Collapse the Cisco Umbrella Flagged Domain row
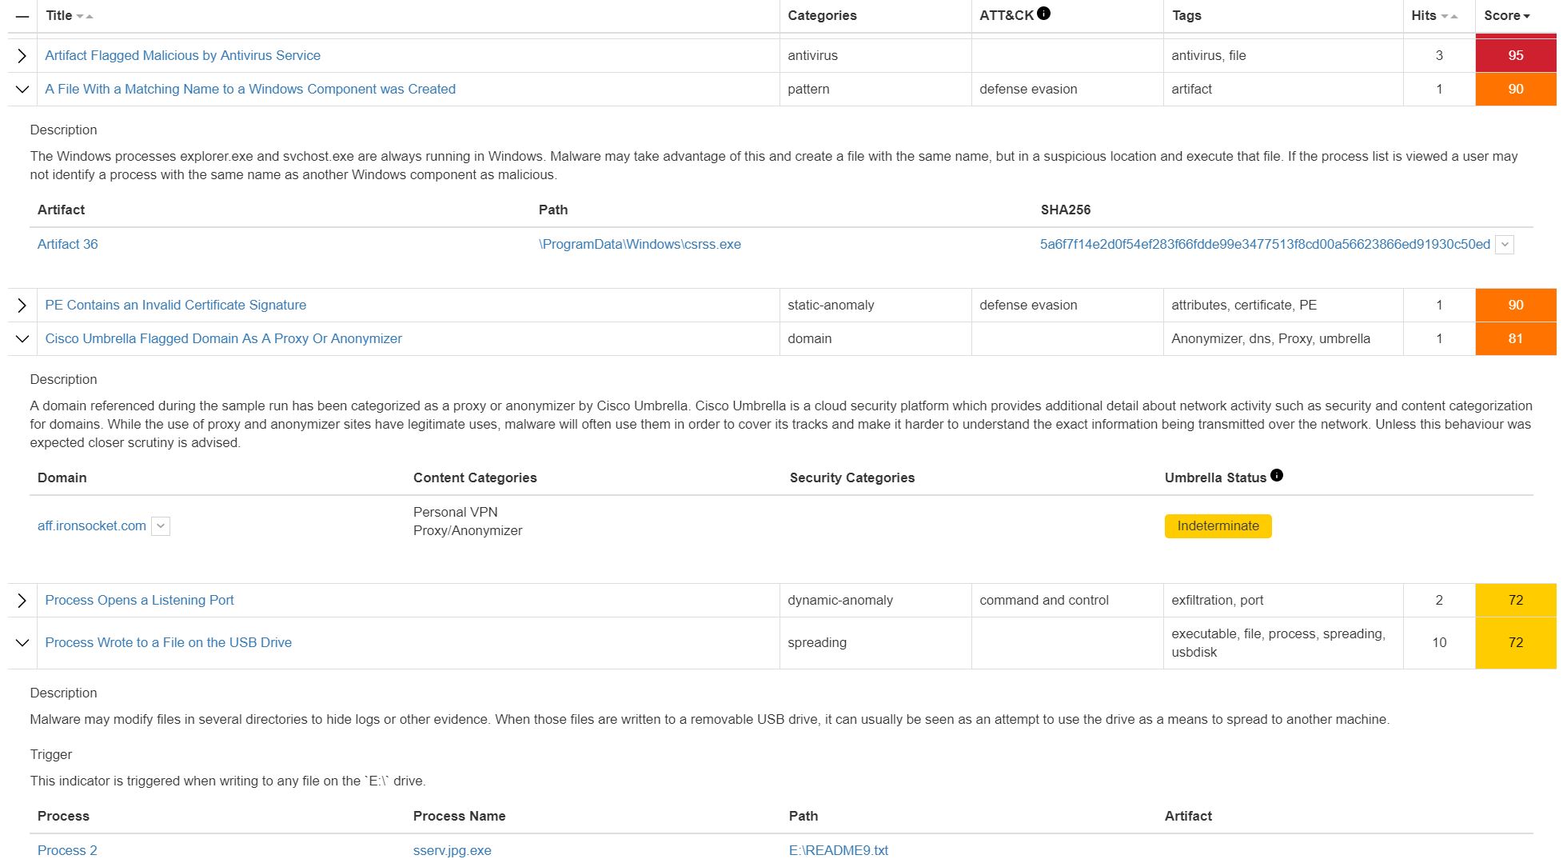Viewport: 1567px width, 867px height. (x=22, y=339)
